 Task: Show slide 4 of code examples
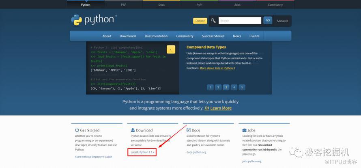point(234,87)
